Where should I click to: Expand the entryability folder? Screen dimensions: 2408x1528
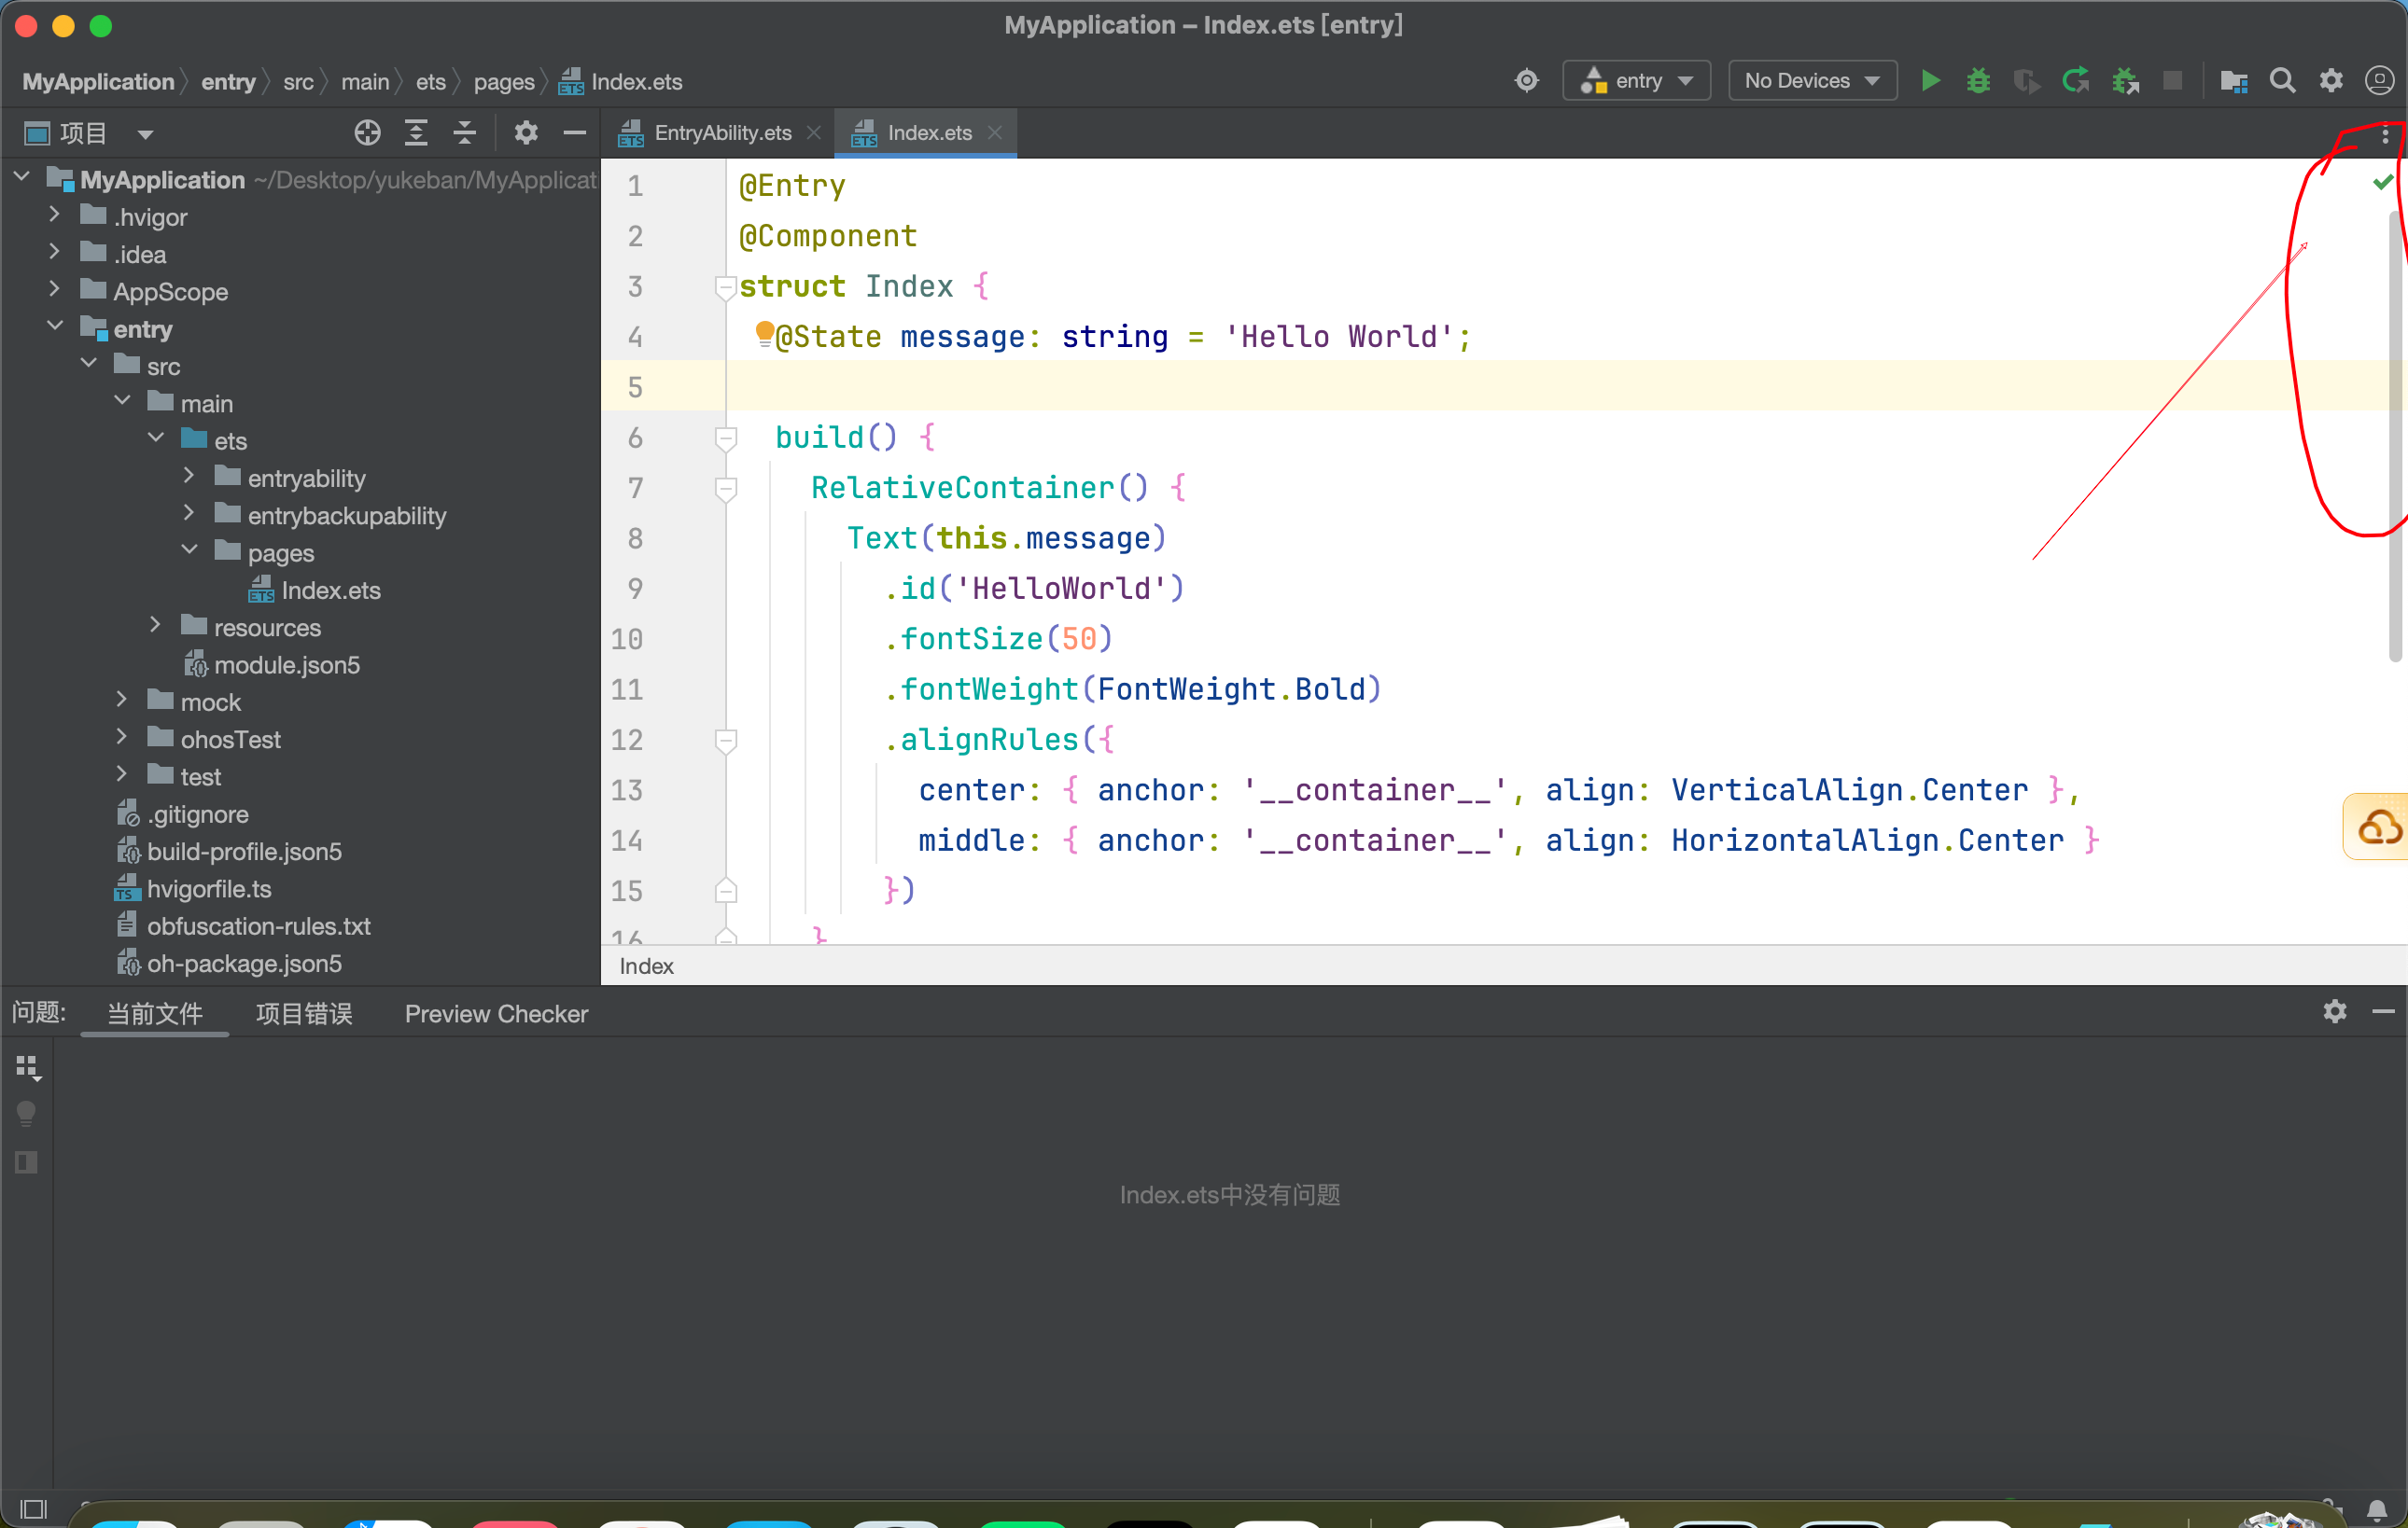189,477
